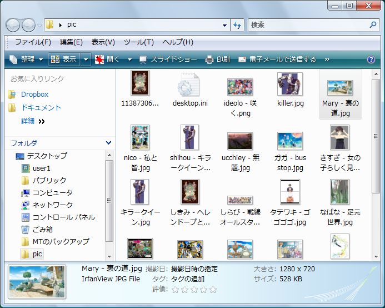
Task: Click file list scrollbar up arrow
Action: [376, 73]
